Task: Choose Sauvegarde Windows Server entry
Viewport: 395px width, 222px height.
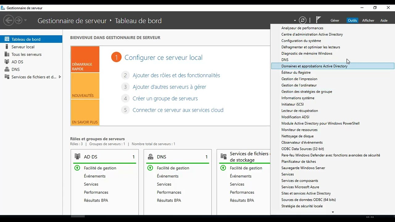Action: click(x=333, y=168)
